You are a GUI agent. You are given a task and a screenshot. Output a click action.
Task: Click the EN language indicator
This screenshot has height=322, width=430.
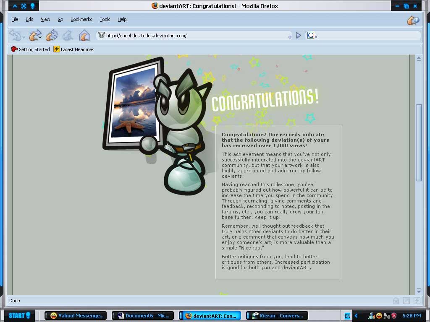pyautogui.click(x=347, y=316)
